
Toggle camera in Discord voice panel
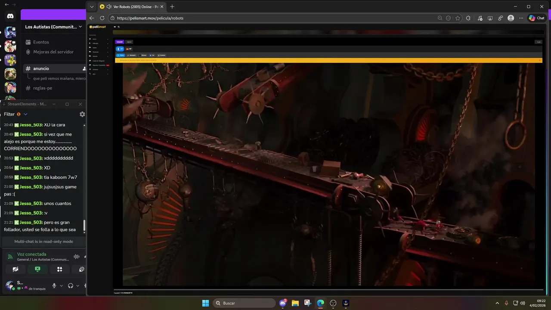point(15,269)
